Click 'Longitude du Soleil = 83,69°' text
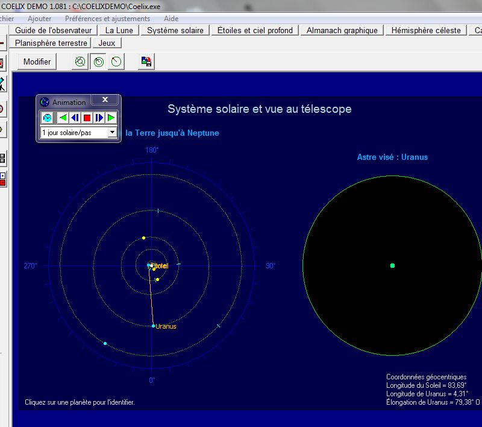482x427 pixels. tap(427, 385)
